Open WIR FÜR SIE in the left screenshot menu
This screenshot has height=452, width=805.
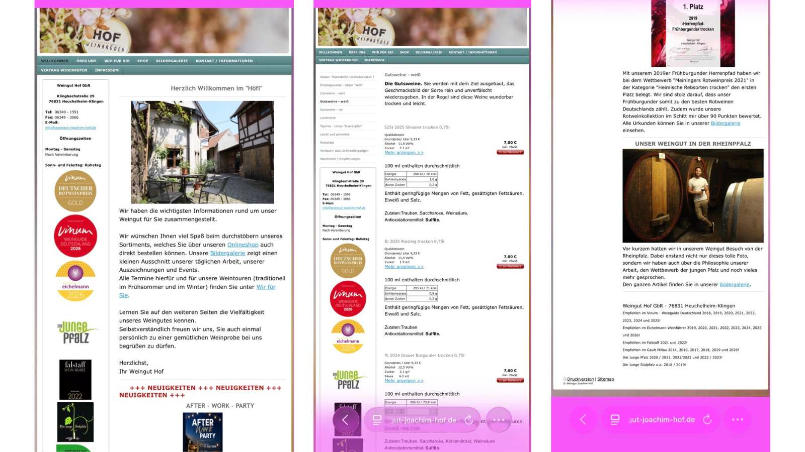(117, 61)
